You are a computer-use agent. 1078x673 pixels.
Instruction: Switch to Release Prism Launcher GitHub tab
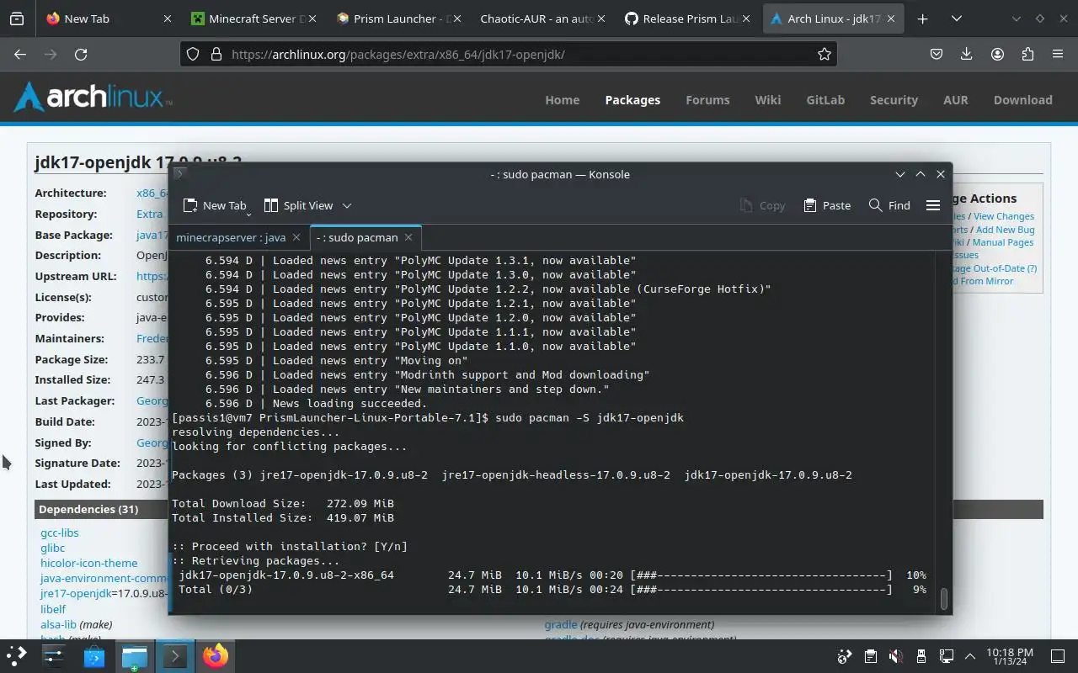click(x=689, y=19)
